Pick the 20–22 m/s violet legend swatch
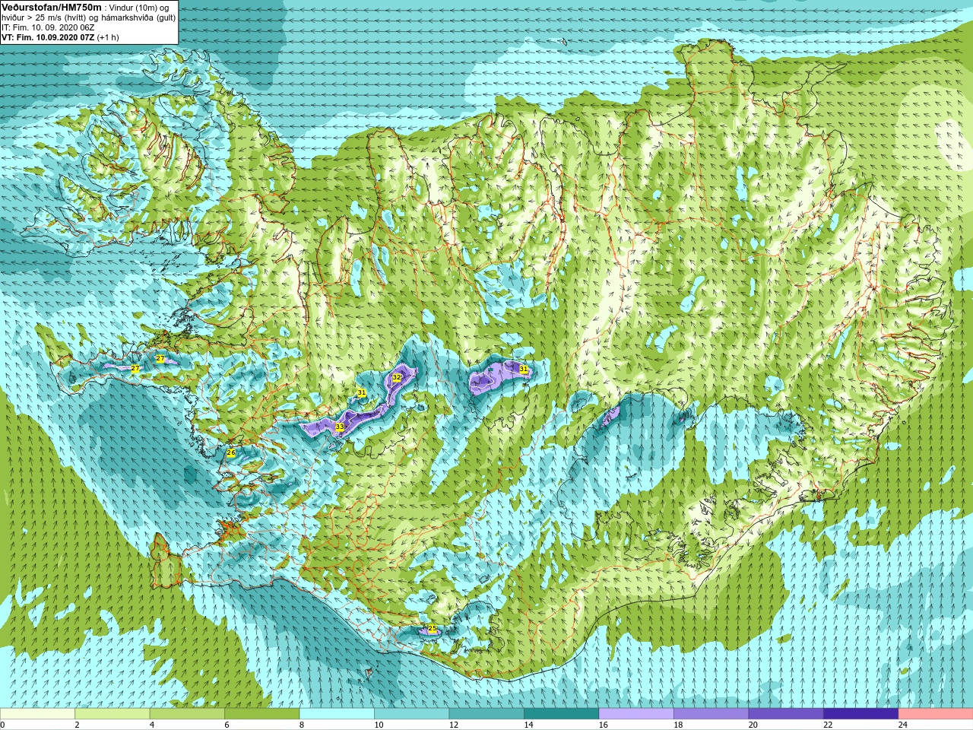The image size is (973, 730). tap(786, 714)
